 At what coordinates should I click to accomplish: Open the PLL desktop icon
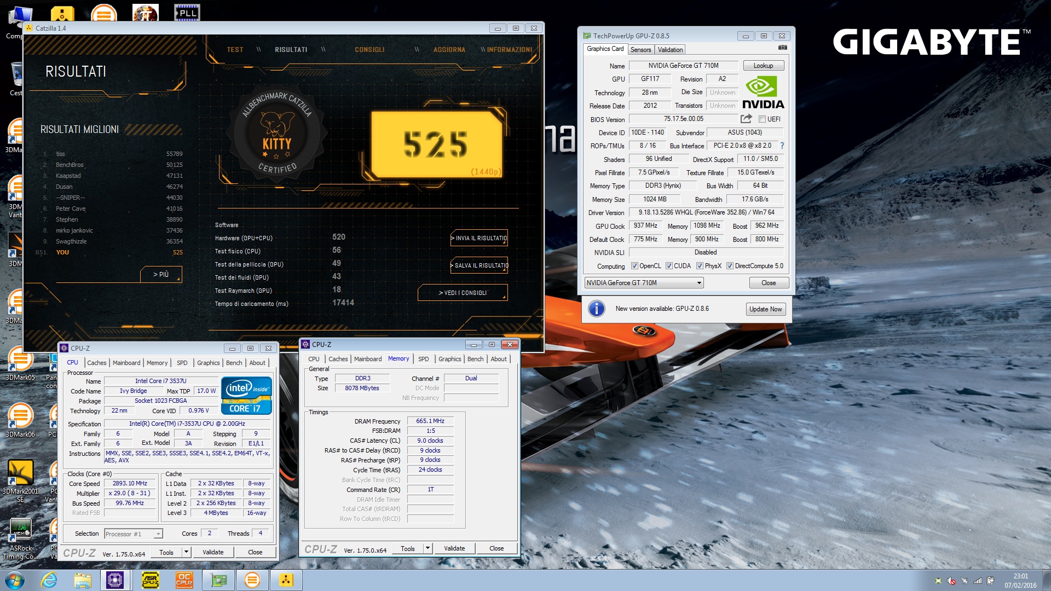(187, 12)
